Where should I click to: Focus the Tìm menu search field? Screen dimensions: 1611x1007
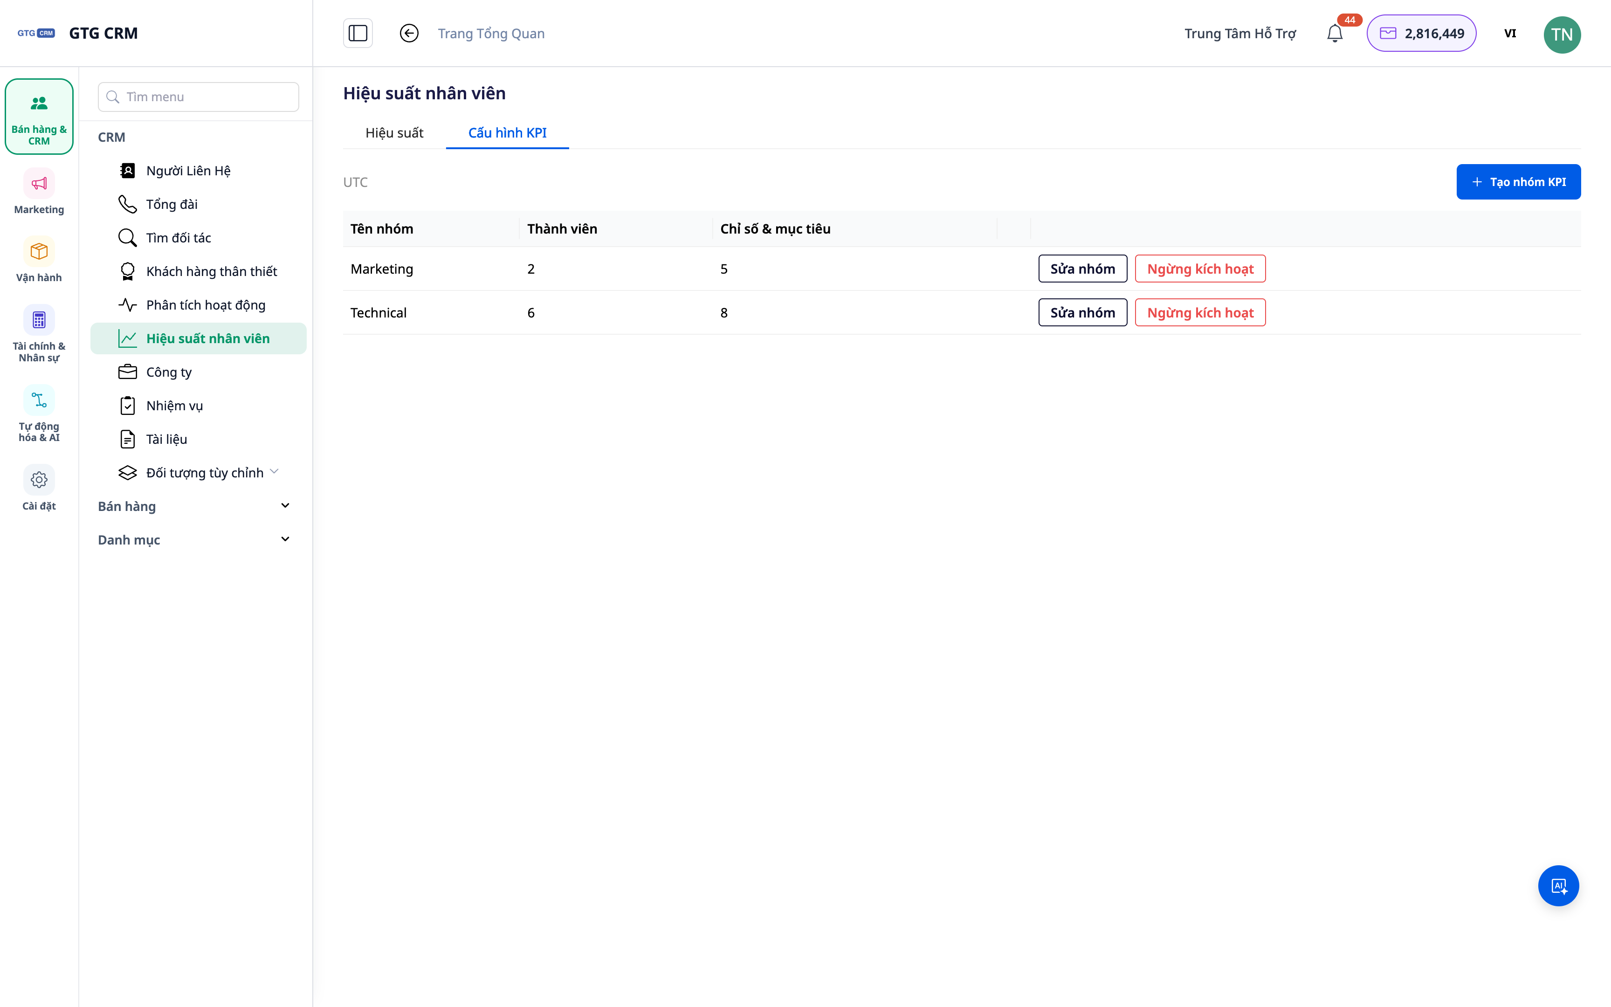coord(199,97)
